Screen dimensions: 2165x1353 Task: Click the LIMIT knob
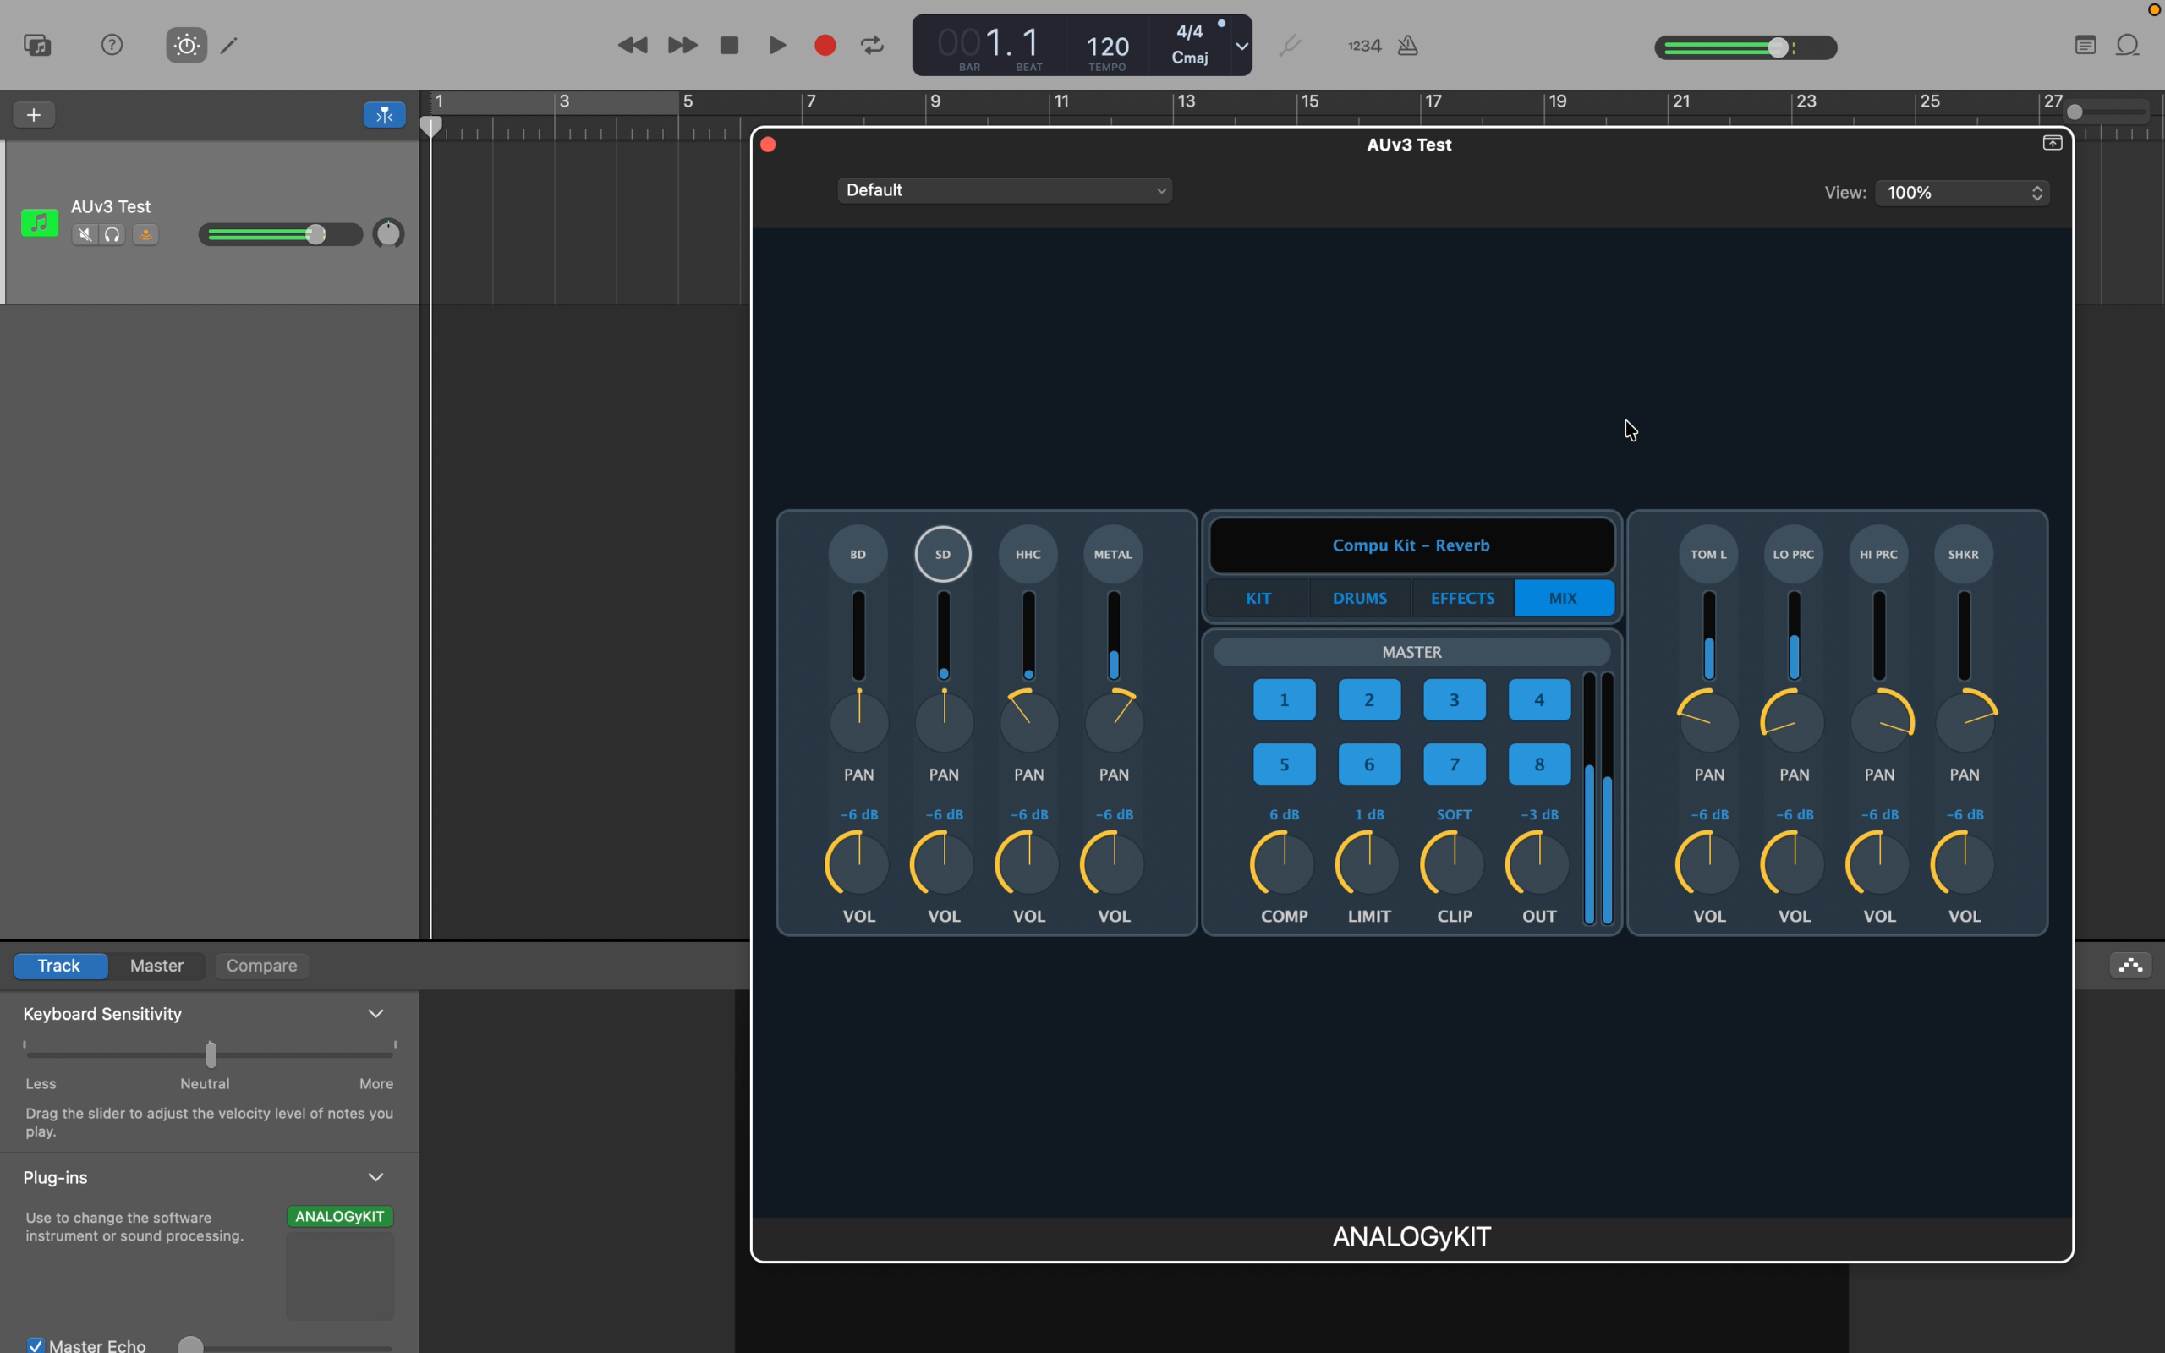pyautogui.click(x=1368, y=863)
